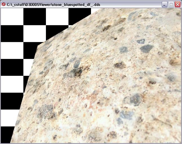Screen dimensions: 182x144
Task: Minimize the D3DDDSViewer window
Action: tap(165, 4)
